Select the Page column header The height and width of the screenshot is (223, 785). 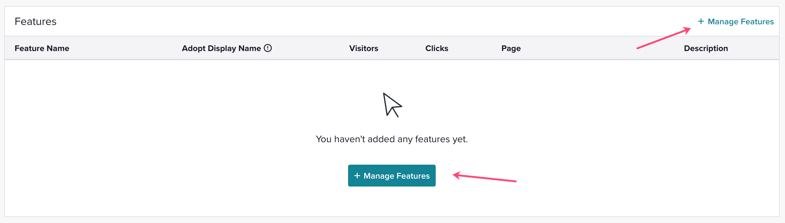tap(511, 48)
